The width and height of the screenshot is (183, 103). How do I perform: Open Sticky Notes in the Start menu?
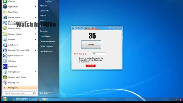(20, 12)
